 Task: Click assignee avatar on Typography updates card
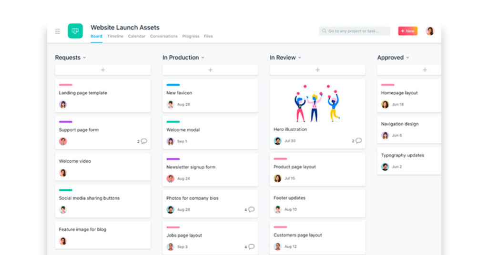pyautogui.click(x=385, y=167)
